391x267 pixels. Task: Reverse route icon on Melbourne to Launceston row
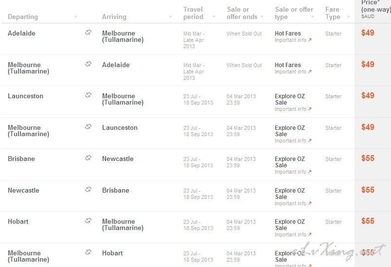89,127
